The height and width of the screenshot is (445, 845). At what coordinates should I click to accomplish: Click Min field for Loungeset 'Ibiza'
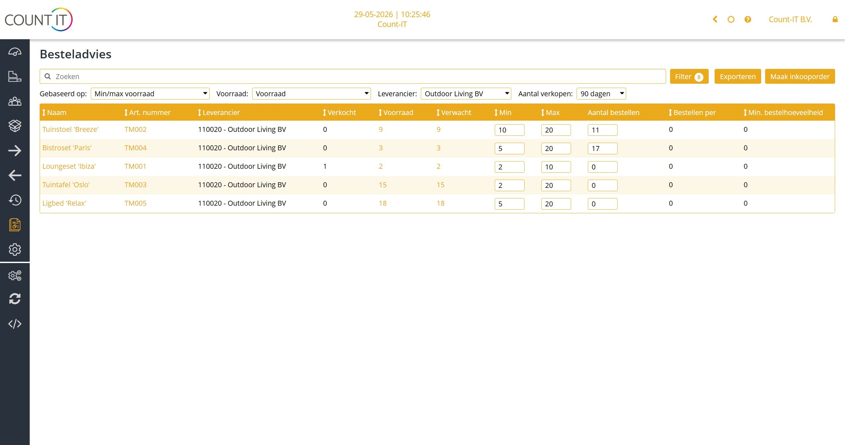pos(509,167)
